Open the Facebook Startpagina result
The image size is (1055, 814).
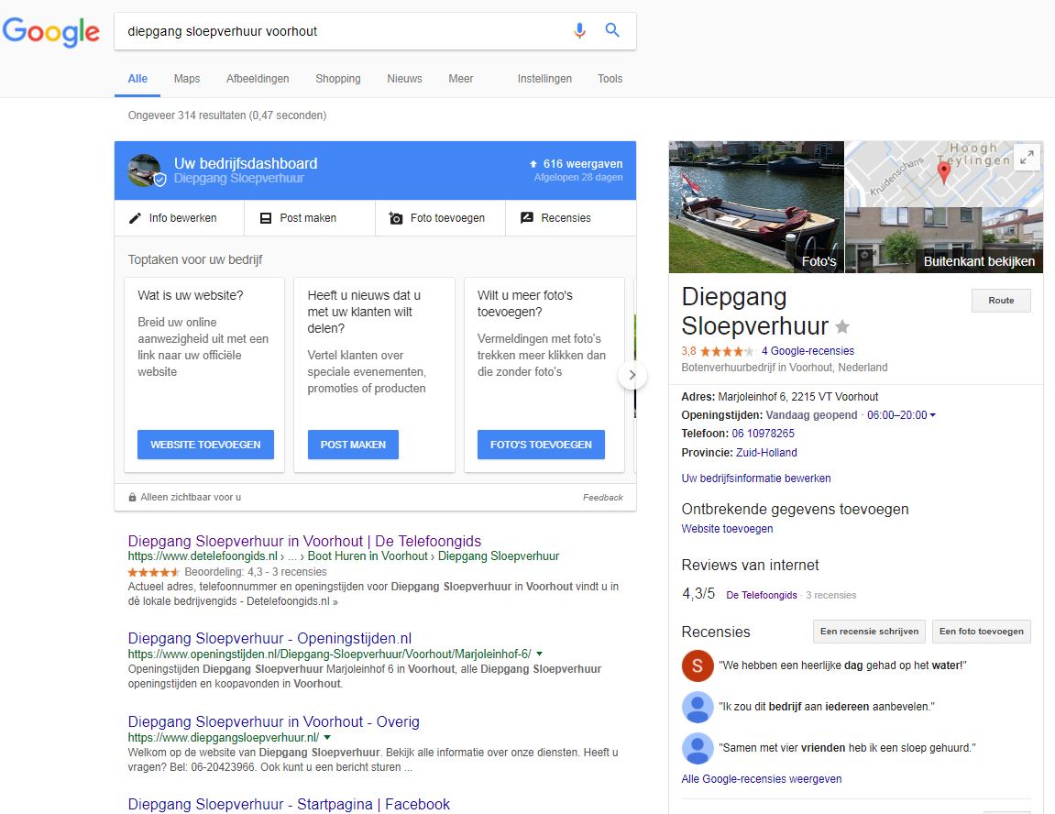click(289, 805)
